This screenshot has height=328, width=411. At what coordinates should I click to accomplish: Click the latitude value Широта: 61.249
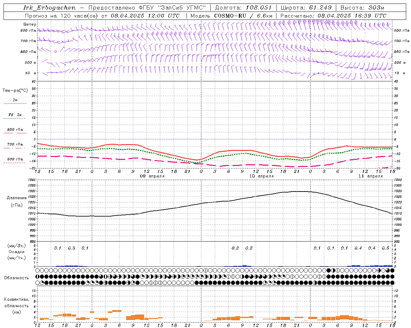306,8
